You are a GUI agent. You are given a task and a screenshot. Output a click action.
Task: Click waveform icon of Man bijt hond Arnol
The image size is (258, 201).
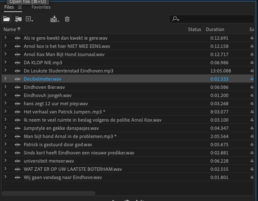click(x=18, y=137)
